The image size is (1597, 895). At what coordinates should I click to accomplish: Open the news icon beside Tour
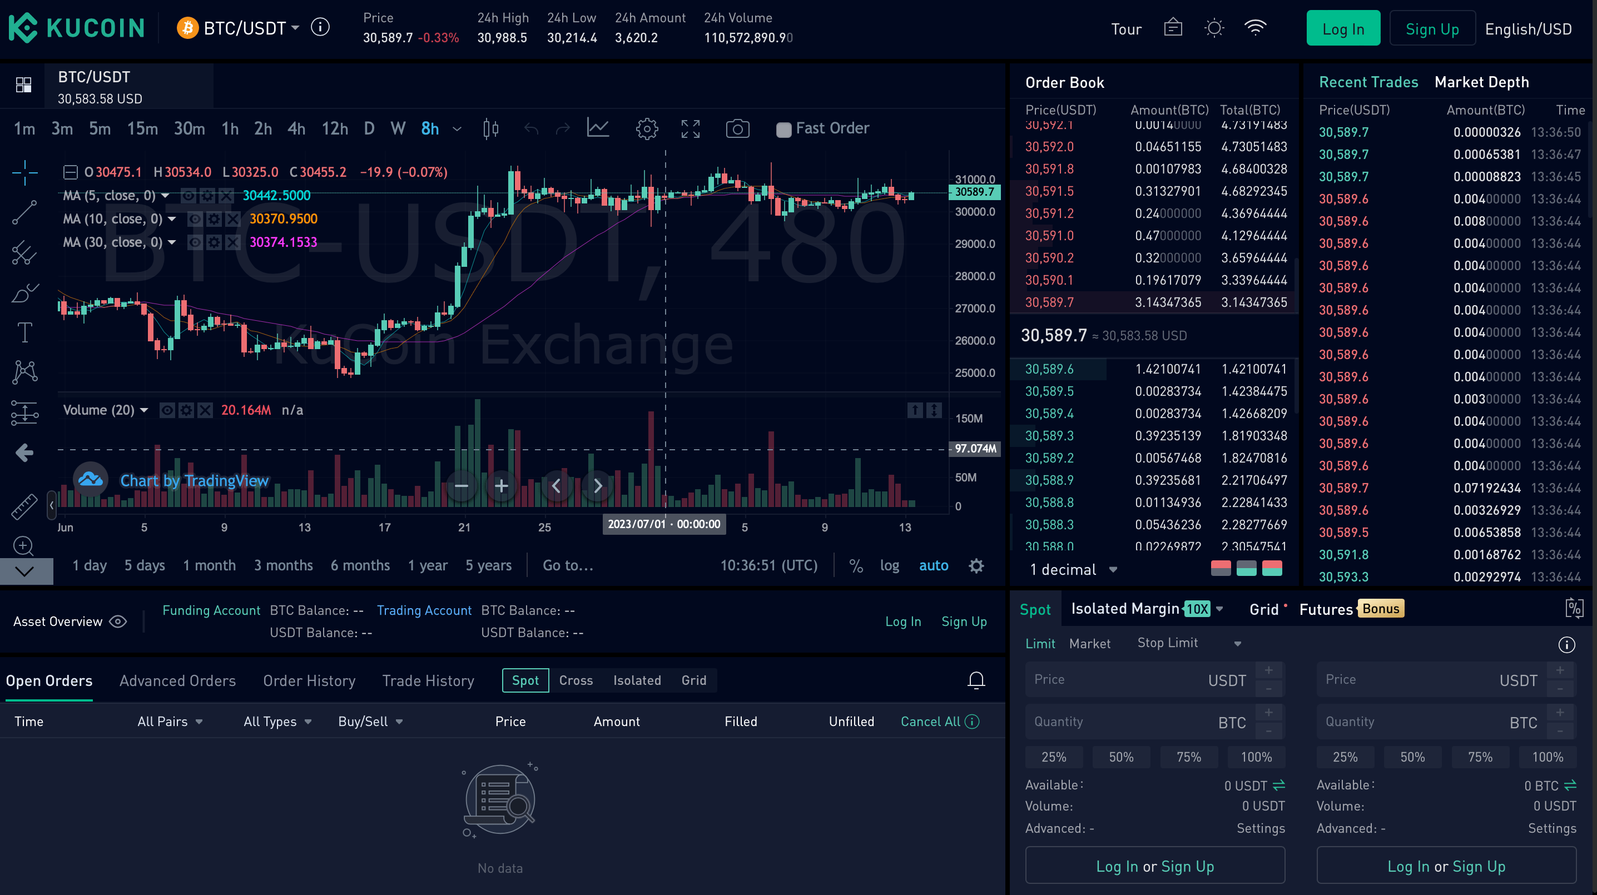[1172, 28]
